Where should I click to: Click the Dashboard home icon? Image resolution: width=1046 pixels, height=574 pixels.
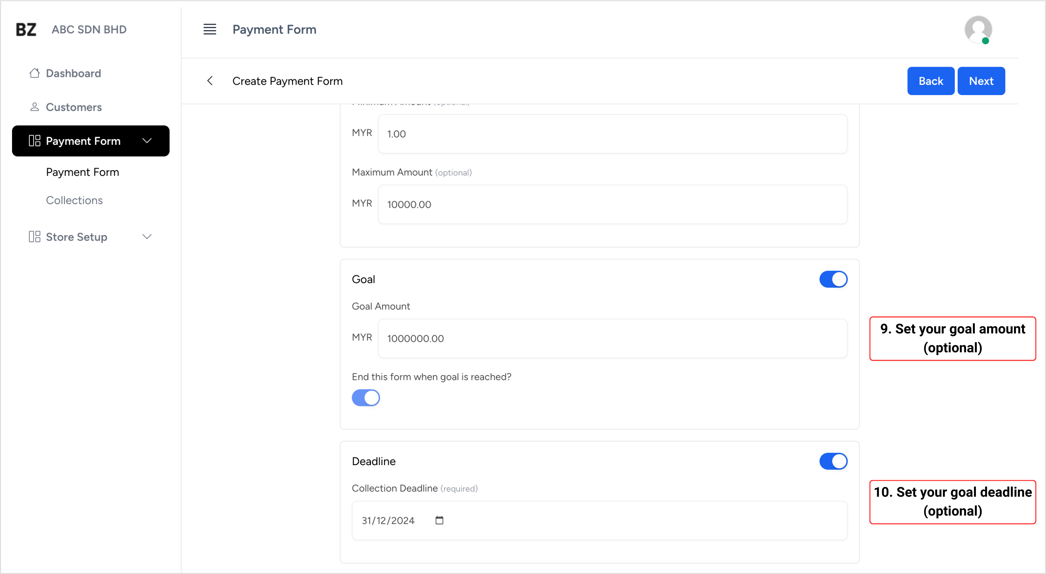click(x=35, y=73)
